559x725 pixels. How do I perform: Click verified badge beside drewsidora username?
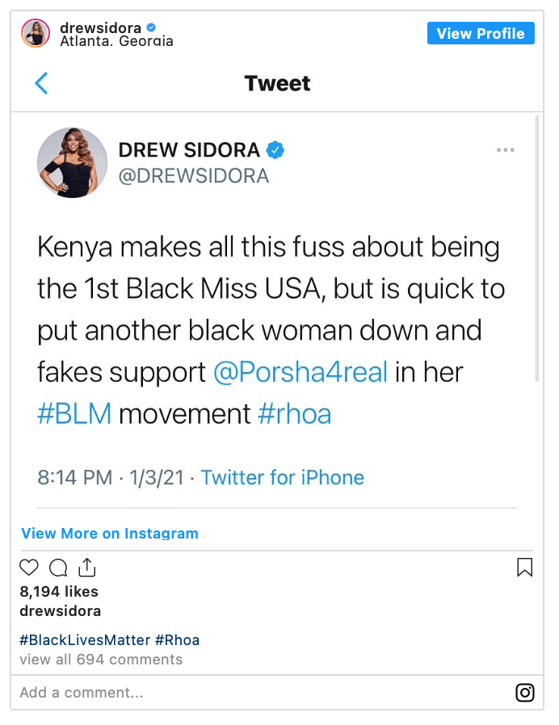(151, 27)
